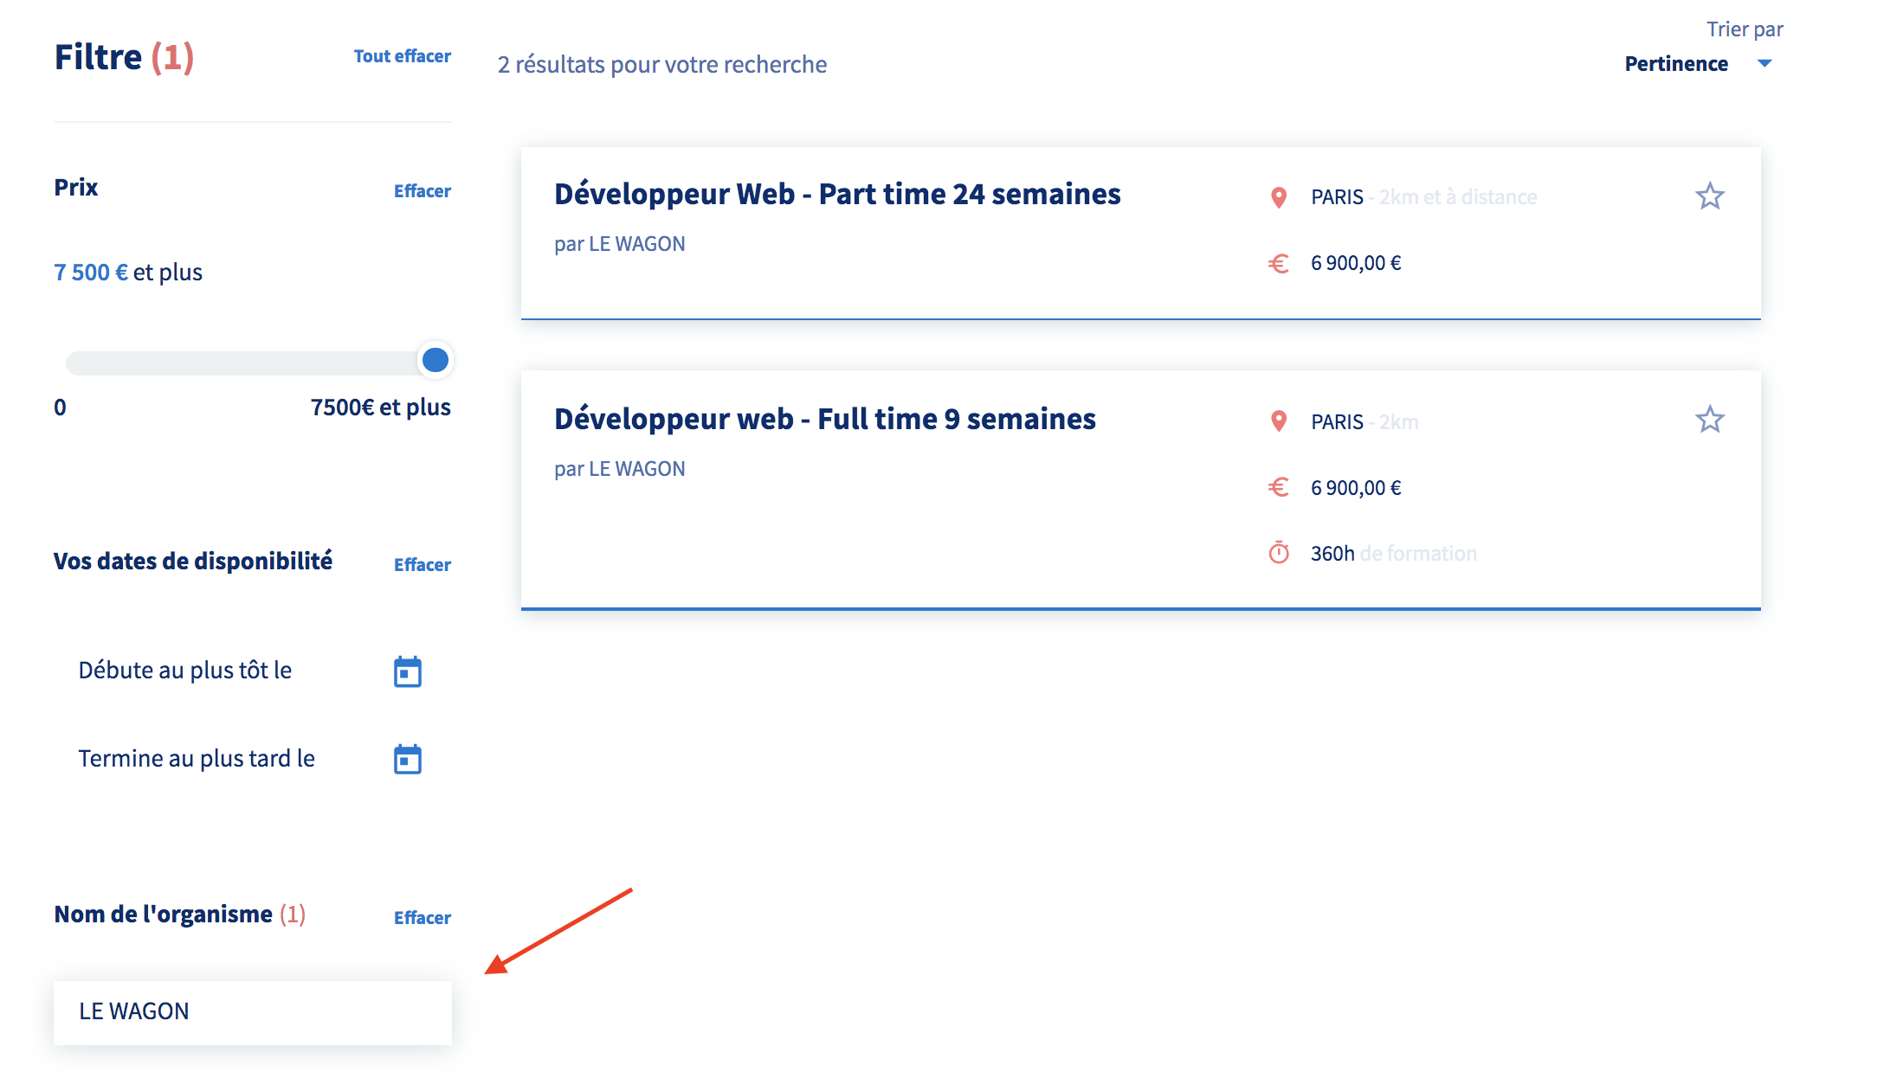Click the price slider handle
The height and width of the screenshot is (1085, 1903).
tap(435, 360)
